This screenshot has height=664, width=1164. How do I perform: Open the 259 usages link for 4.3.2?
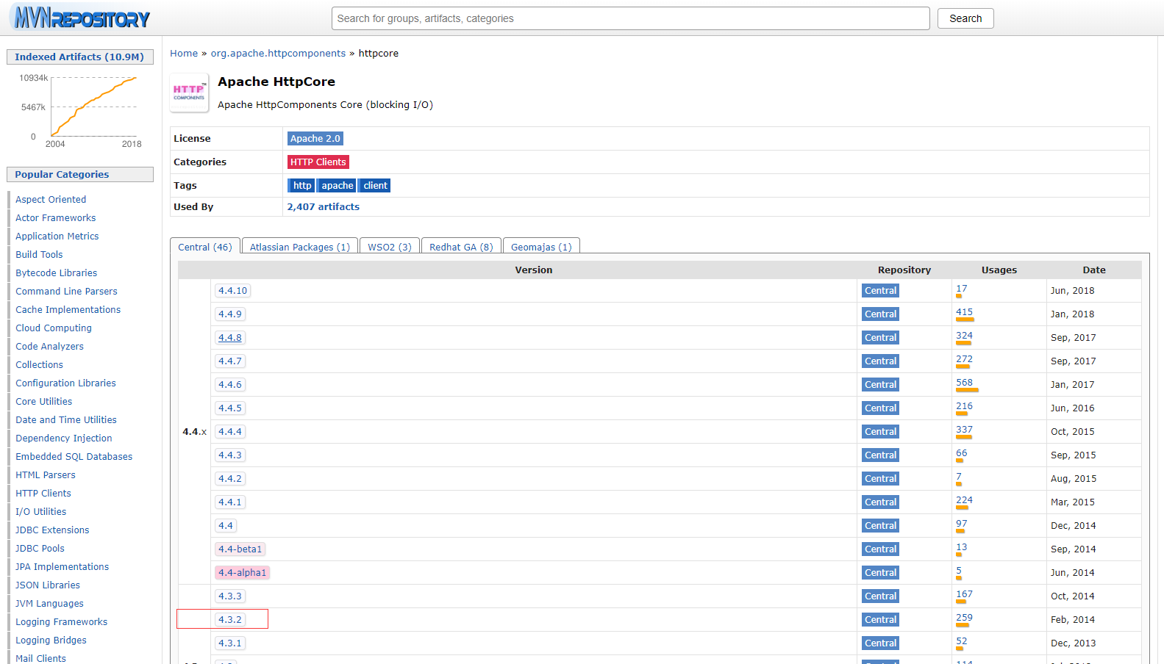(964, 618)
